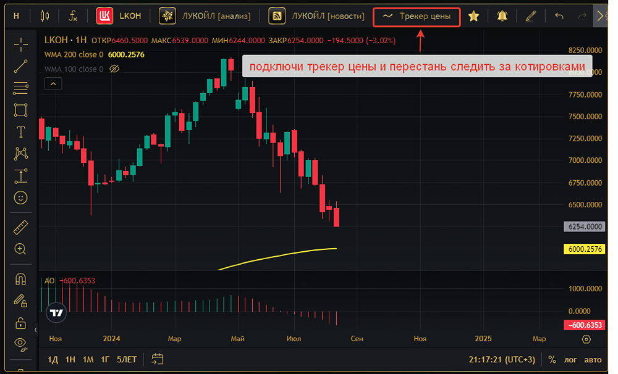Image resolution: width=618 pixels, height=374 pixels.
Task: Set the range to 1Г
Action: [x=105, y=359]
